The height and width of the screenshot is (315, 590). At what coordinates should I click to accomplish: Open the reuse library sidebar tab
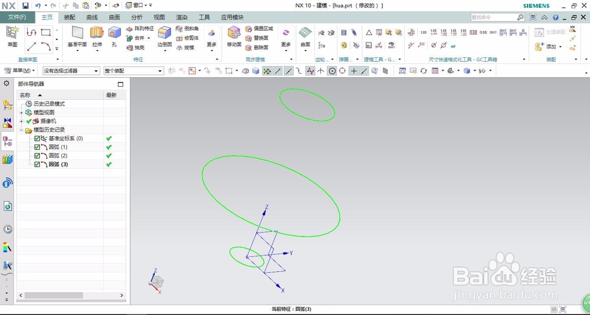click(8, 160)
